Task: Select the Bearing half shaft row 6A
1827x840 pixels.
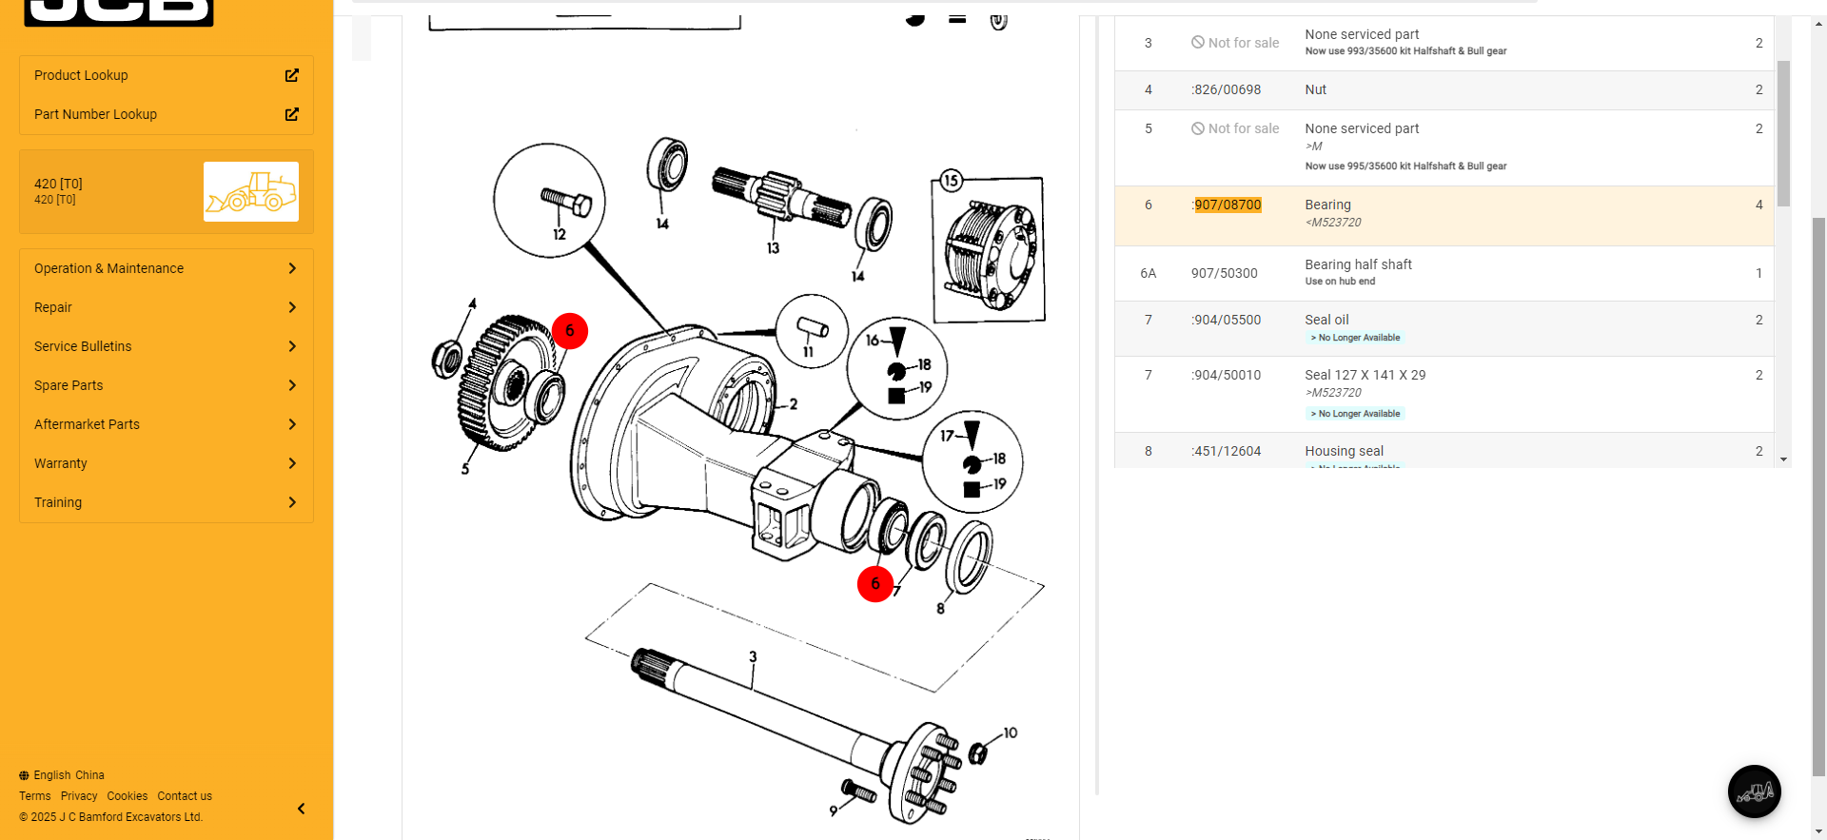Action: tap(1444, 273)
